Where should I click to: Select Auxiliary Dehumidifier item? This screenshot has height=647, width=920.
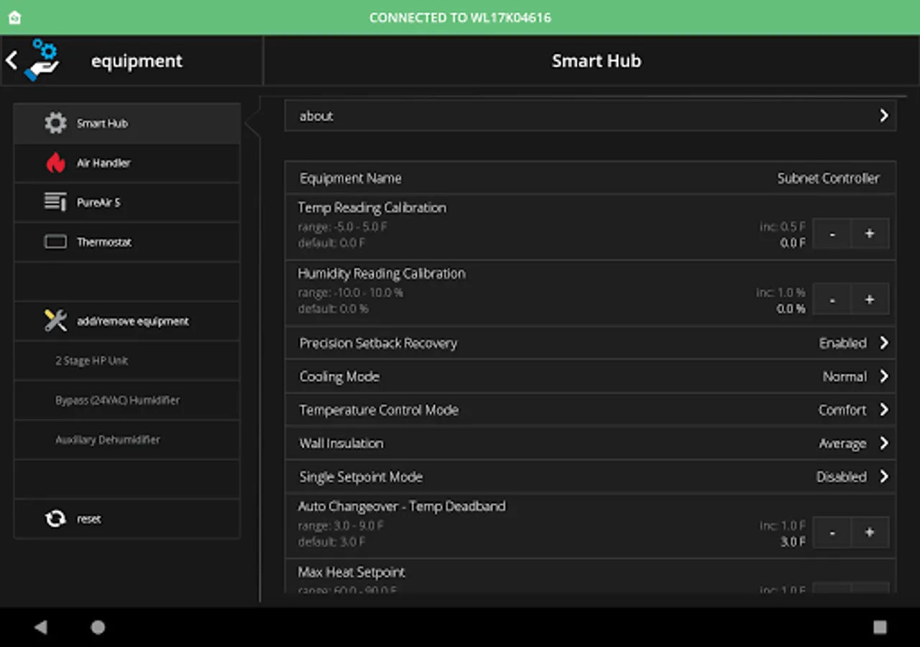[127, 440]
